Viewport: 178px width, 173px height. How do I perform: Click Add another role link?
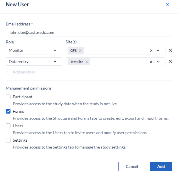coord(24,72)
